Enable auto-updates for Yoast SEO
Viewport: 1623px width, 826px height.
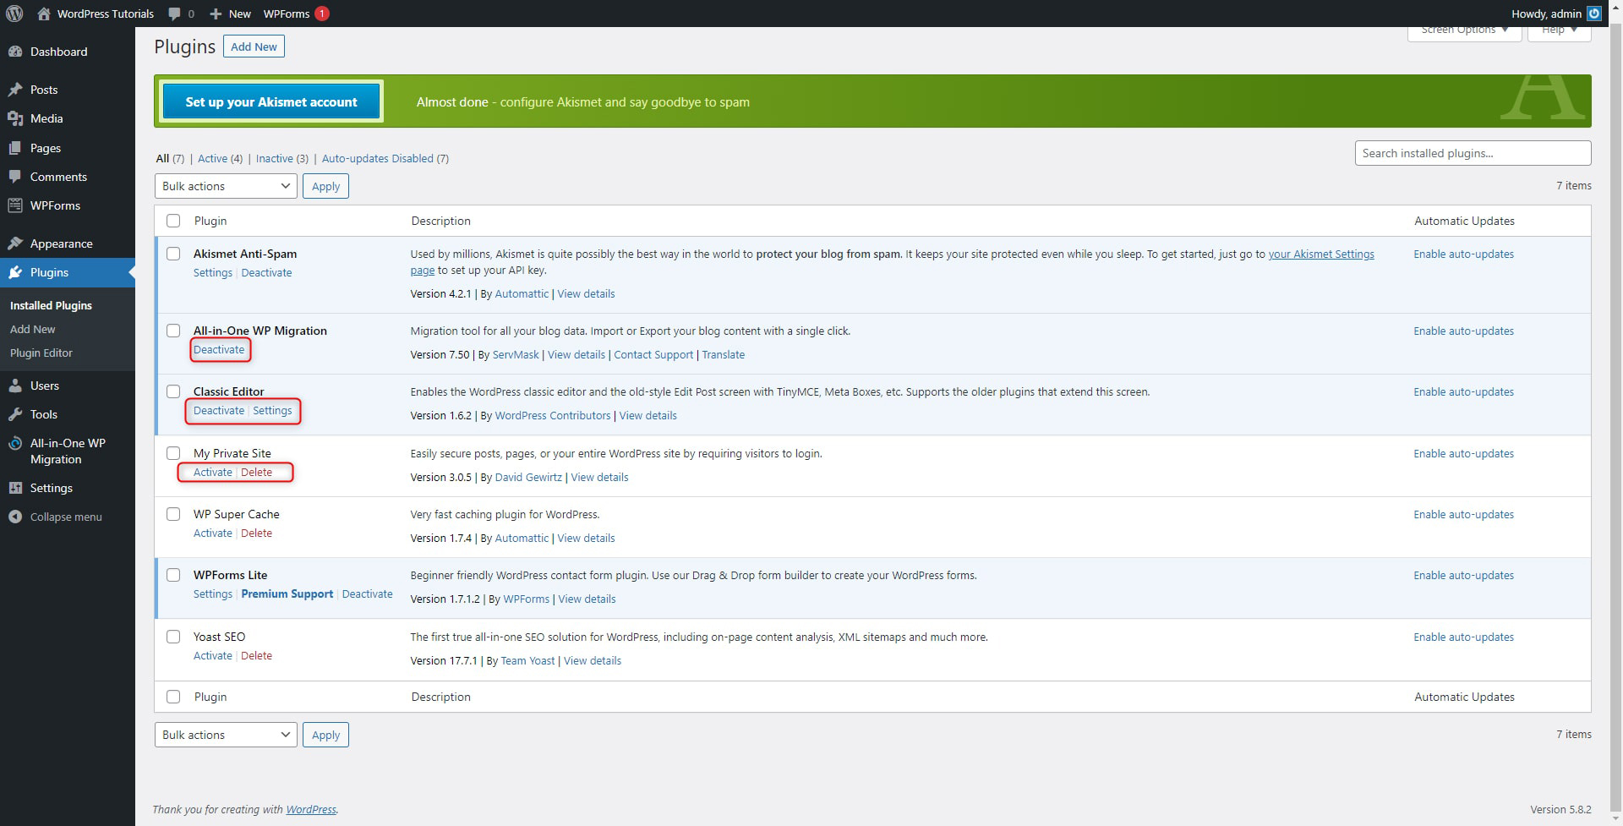(x=1463, y=637)
